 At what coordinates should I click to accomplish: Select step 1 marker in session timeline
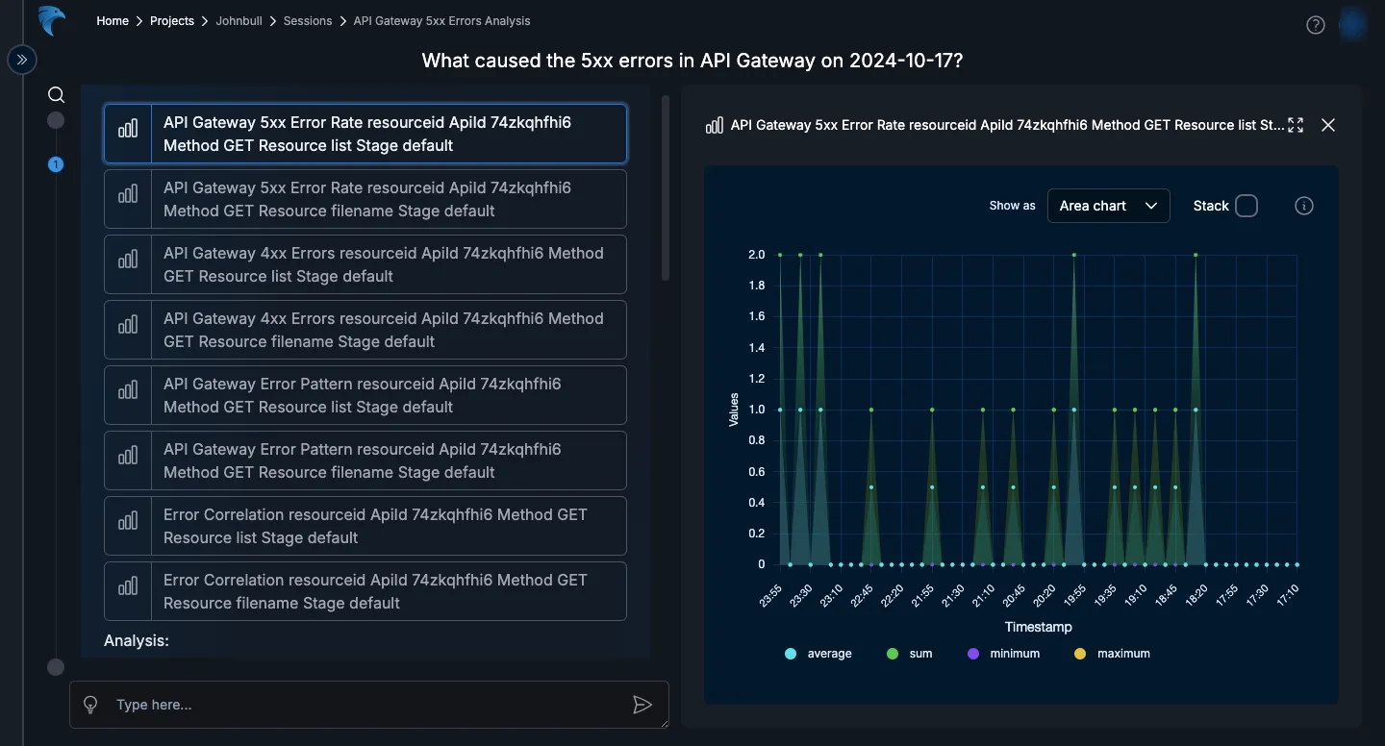point(56,164)
